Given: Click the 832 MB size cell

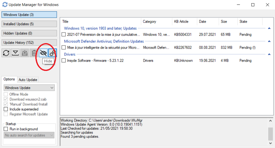Looking at the screenshot, I should point(227,47).
